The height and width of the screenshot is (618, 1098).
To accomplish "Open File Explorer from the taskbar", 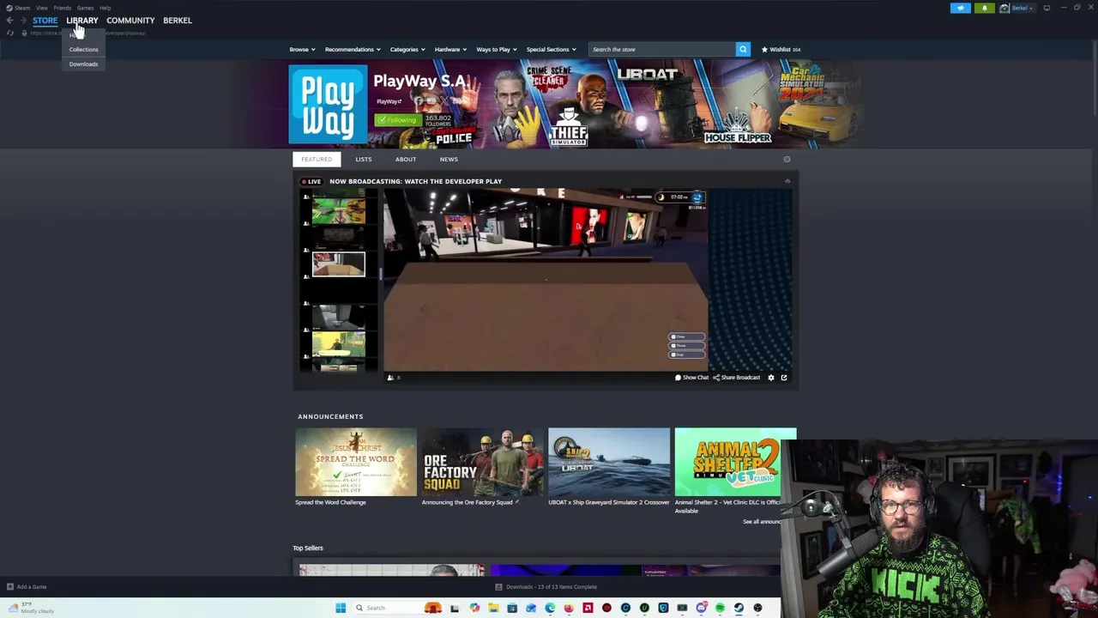I will [x=493, y=608].
